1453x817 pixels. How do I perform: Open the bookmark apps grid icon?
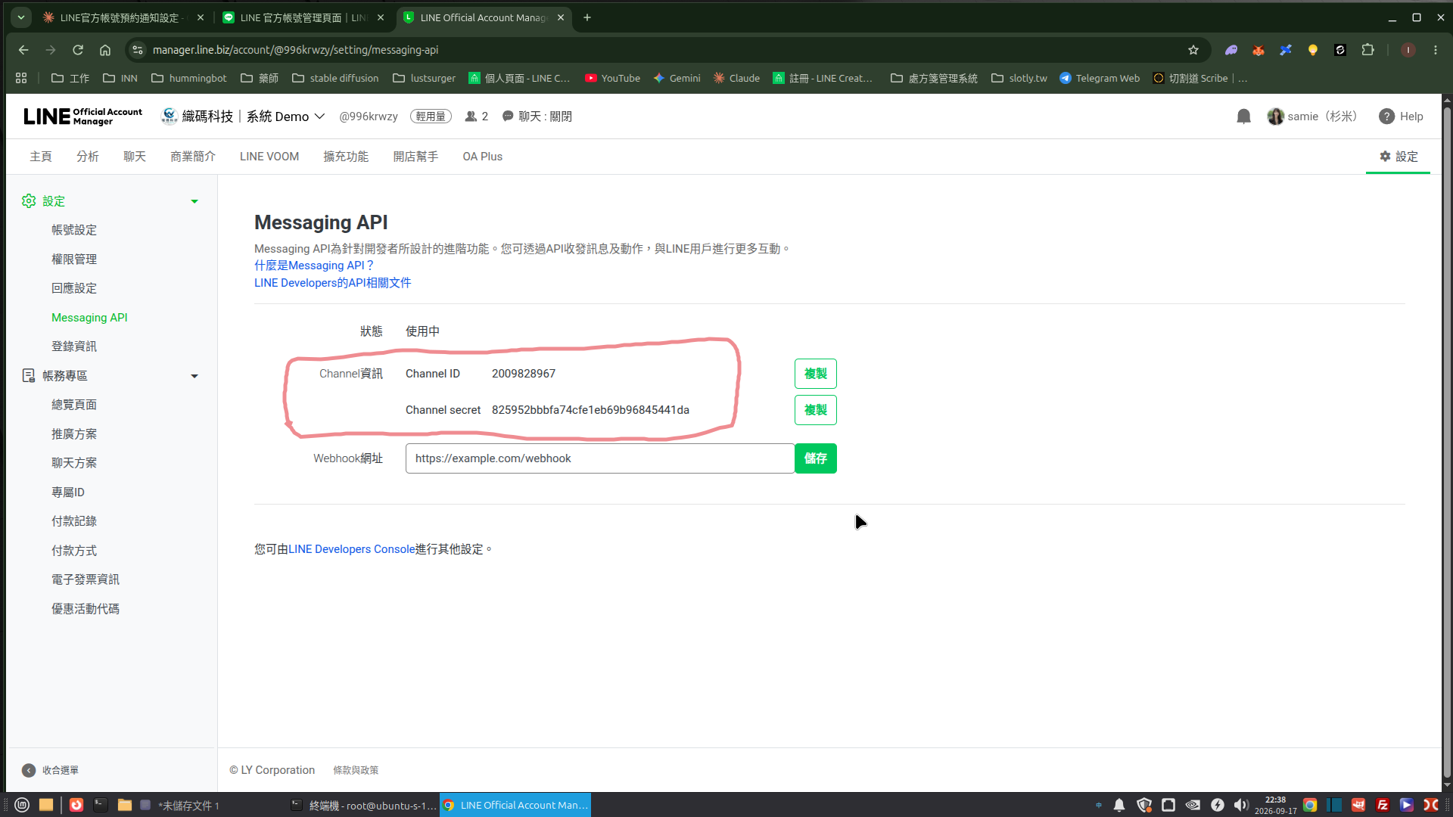pyautogui.click(x=21, y=78)
